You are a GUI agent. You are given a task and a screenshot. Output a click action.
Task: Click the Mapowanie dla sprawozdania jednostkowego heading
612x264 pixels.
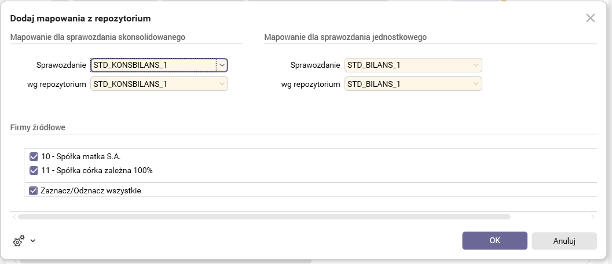[x=345, y=37]
